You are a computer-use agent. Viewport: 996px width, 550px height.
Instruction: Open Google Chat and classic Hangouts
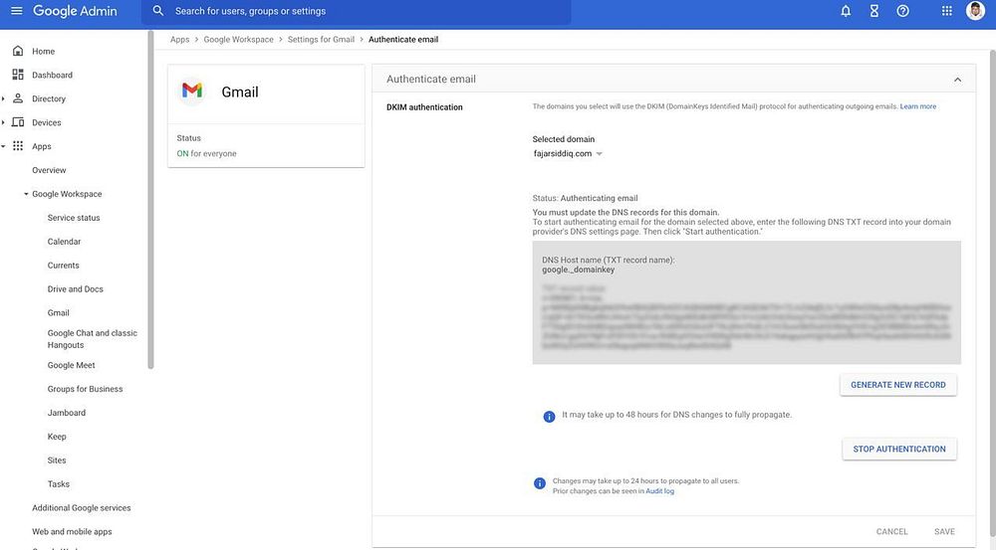[92, 339]
